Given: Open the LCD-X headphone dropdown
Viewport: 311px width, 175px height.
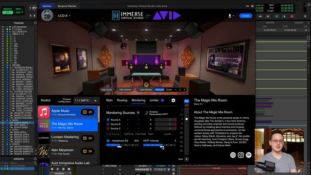Looking at the screenshot, I should [64, 16].
